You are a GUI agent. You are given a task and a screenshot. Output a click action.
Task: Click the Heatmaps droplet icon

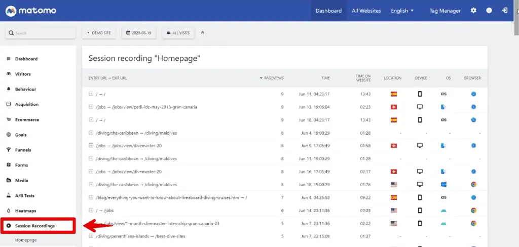point(9,211)
